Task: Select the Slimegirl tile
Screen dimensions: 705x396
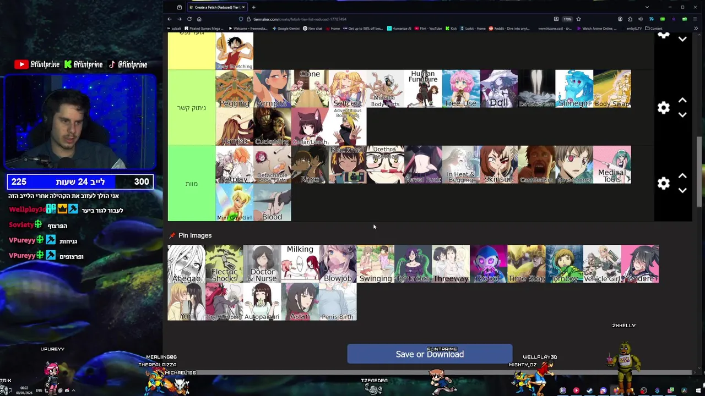Action: pos(574,89)
